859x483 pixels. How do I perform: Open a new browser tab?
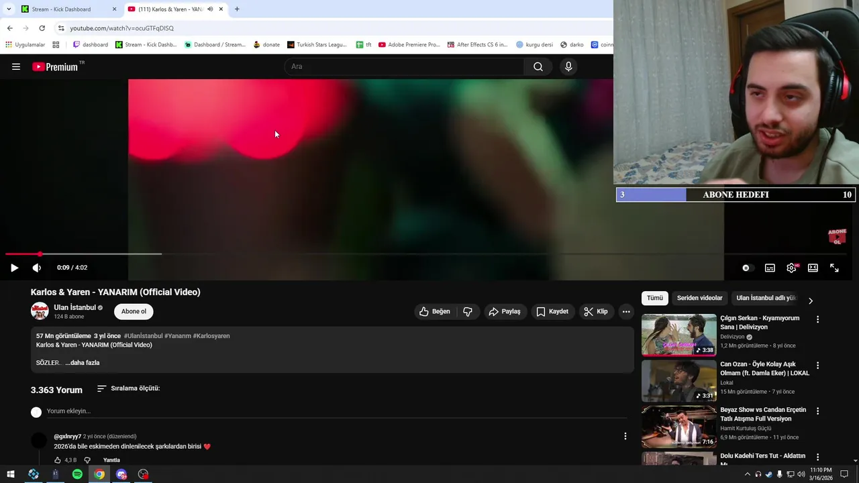click(x=236, y=9)
